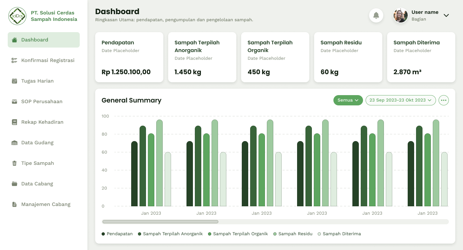The width and height of the screenshot is (463, 250).
Task: Expand the user account menu chevron
Action: (446, 15)
